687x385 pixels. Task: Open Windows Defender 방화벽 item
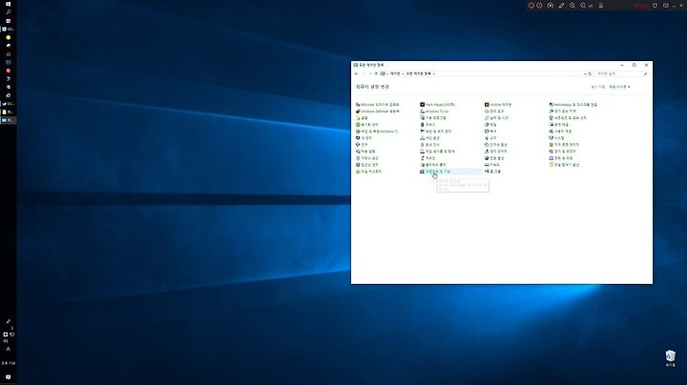point(377,111)
